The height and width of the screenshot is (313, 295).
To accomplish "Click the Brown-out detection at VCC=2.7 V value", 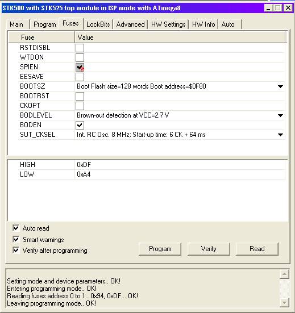I will (x=123, y=115).
